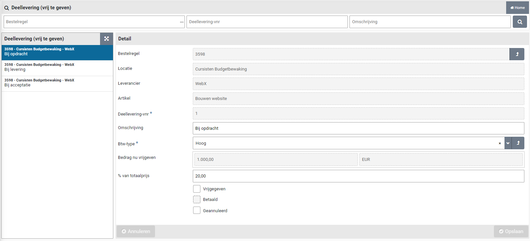Toggle the Vrijgegeven checkbox

[197, 189]
